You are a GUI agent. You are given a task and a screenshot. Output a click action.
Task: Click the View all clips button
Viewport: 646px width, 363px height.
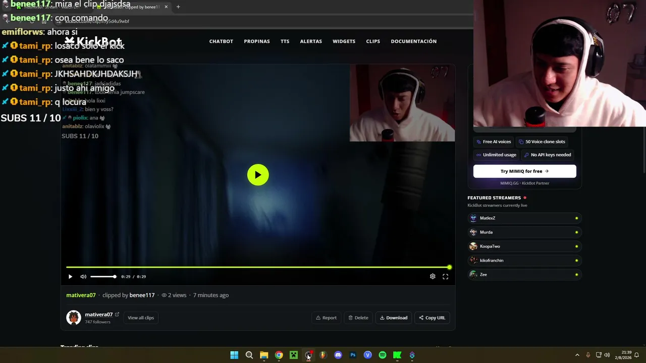click(141, 318)
